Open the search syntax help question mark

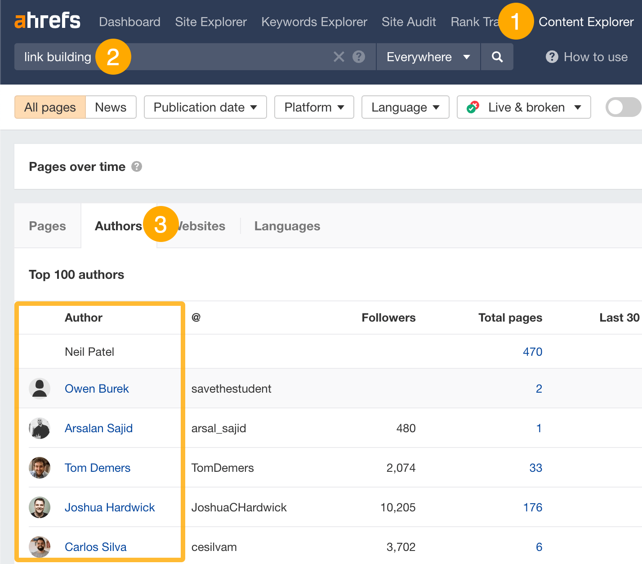(358, 57)
